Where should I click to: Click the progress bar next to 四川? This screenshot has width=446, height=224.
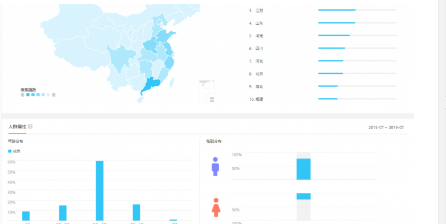pyautogui.click(x=357, y=48)
